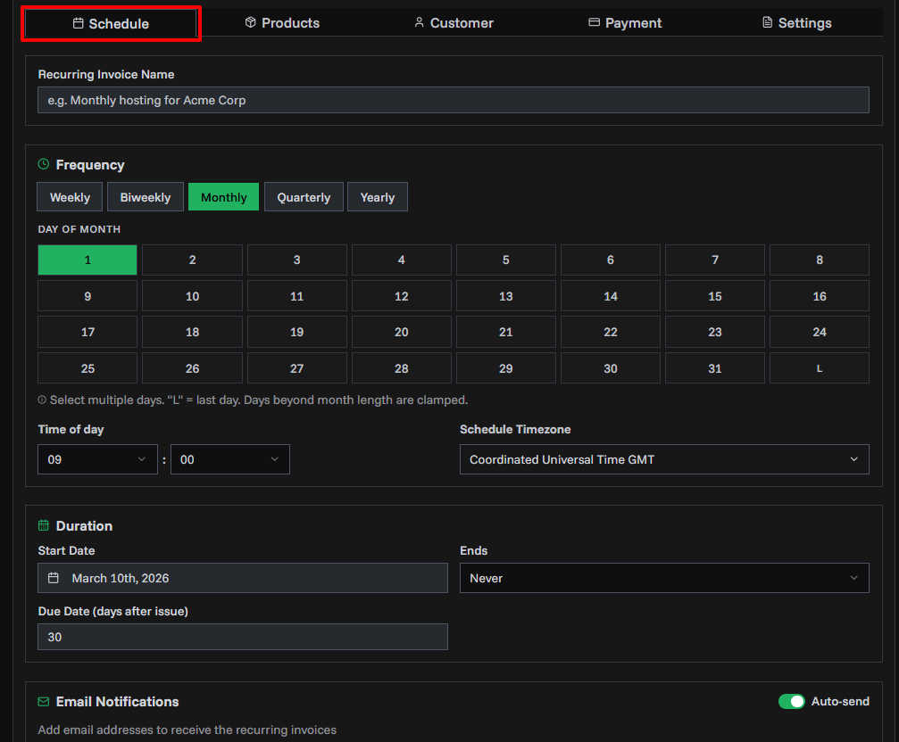899x742 pixels.
Task: Open the Schedule Timezone dropdown
Action: click(664, 458)
